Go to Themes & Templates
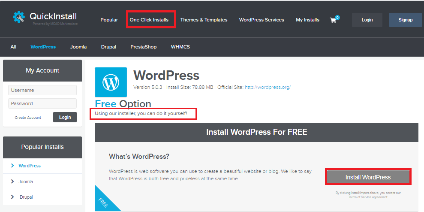Viewport: 424px width, 212px height. (204, 20)
